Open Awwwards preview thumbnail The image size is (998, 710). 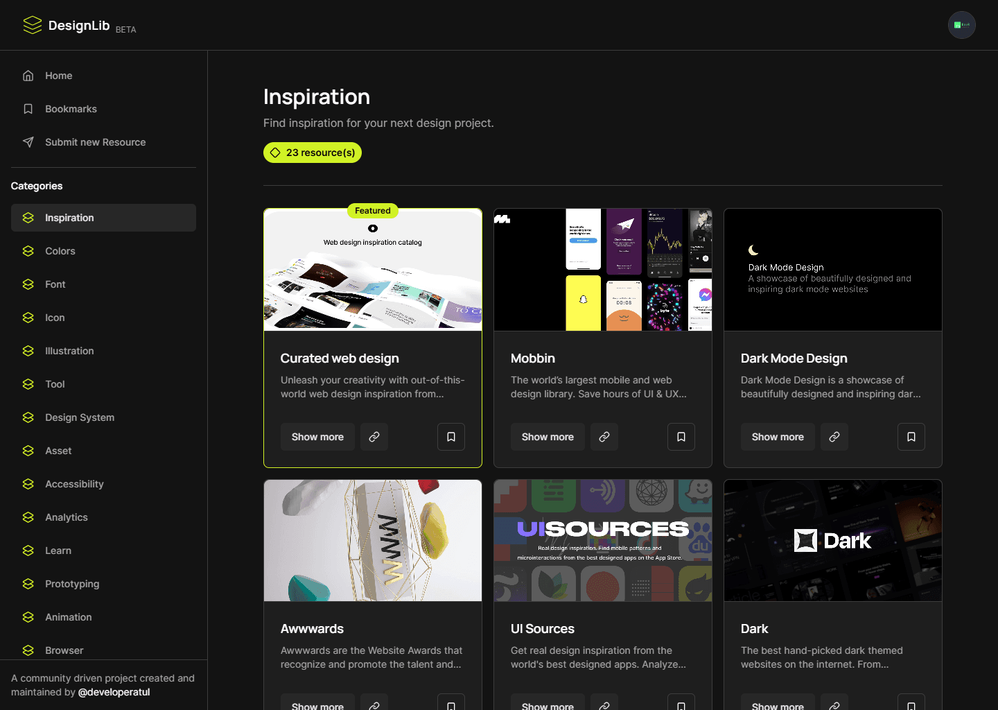pyautogui.click(x=373, y=540)
